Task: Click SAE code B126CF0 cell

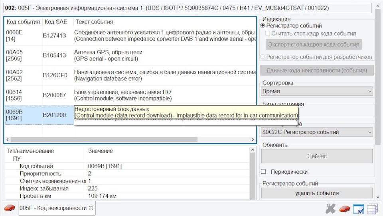Action: tap(55, 75)
